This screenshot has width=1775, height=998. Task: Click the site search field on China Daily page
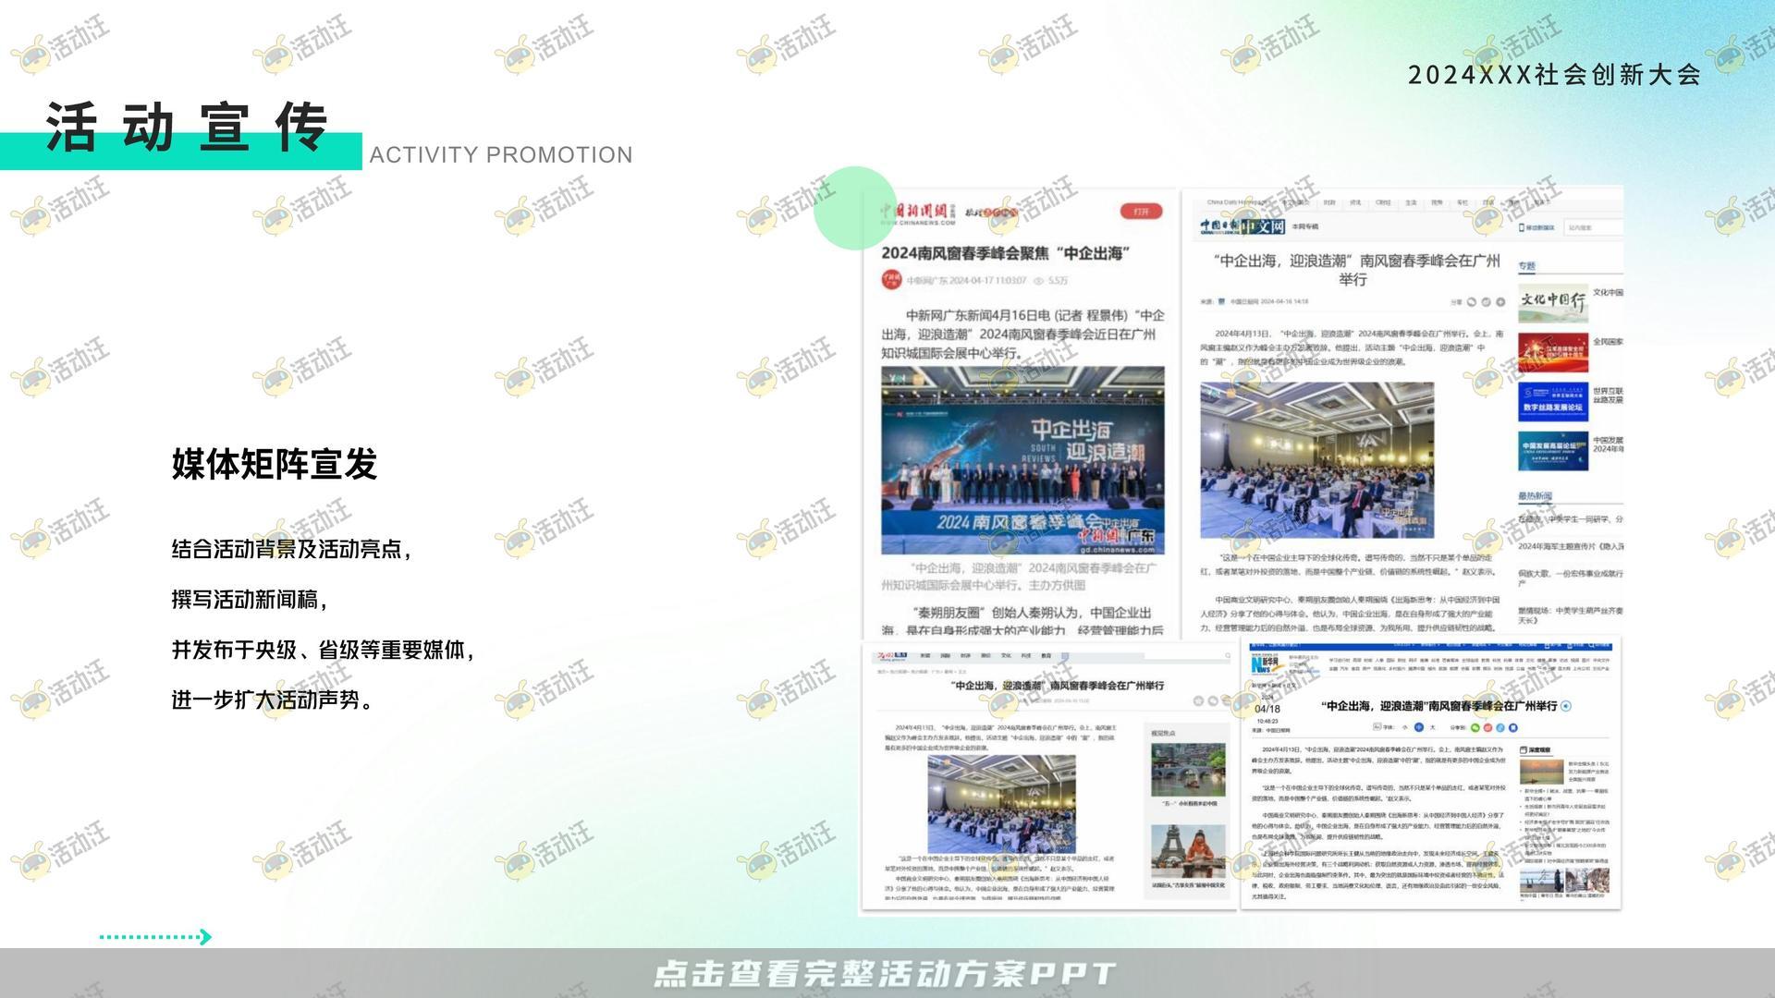click(x=1592, y=227)
